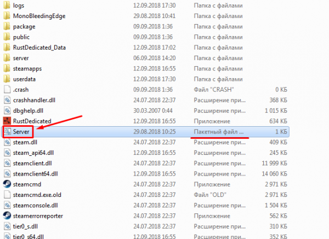
Task: Select the steamapps folder name
Action: [x=27, y=69]
